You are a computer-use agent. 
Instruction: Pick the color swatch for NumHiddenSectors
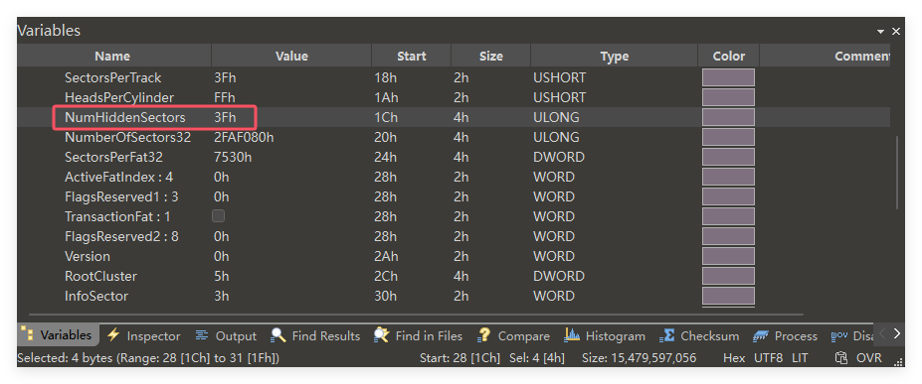click(x=728, y=117)
